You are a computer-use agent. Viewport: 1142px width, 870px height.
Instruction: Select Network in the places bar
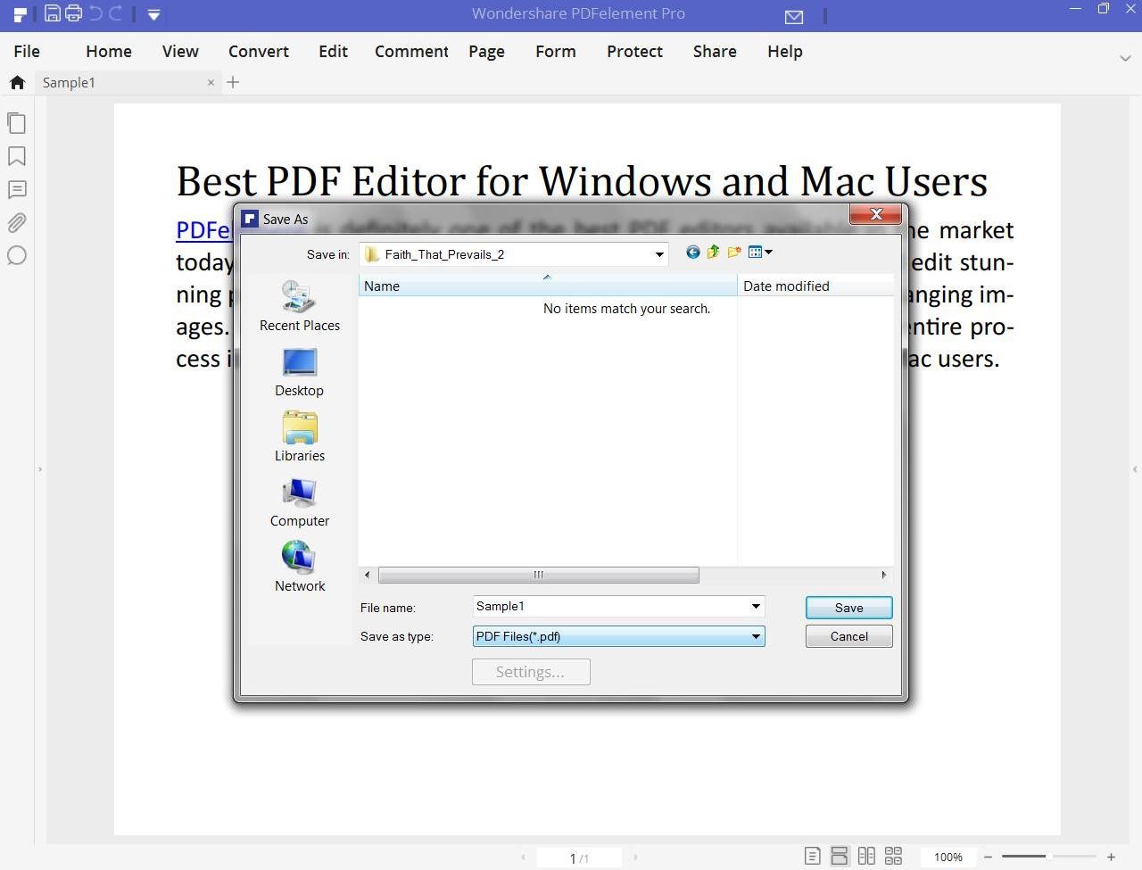(300, 567)
